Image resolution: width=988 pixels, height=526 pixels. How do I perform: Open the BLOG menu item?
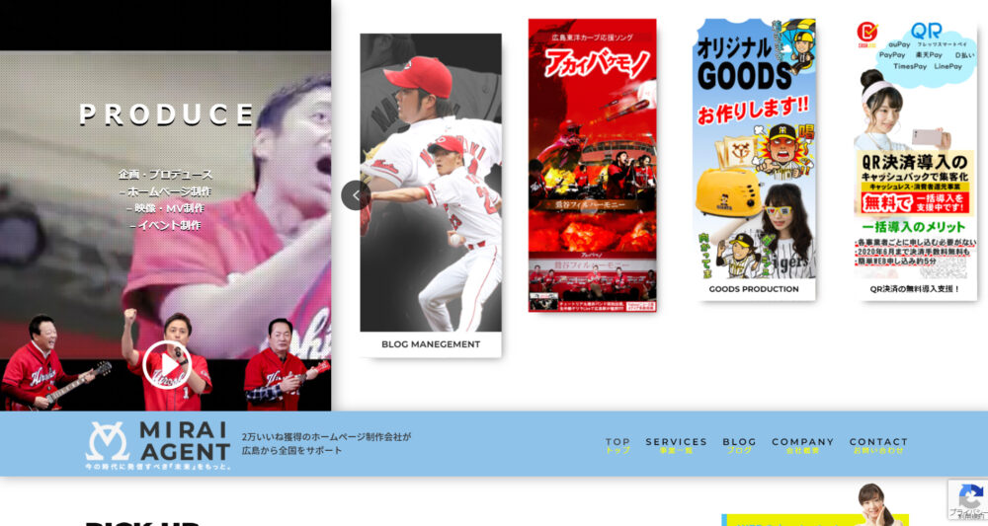(739, 445)
